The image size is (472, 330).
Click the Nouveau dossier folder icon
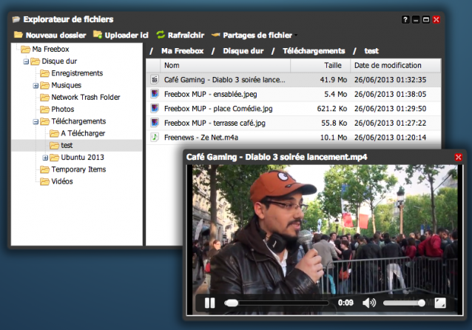point(18,35)
